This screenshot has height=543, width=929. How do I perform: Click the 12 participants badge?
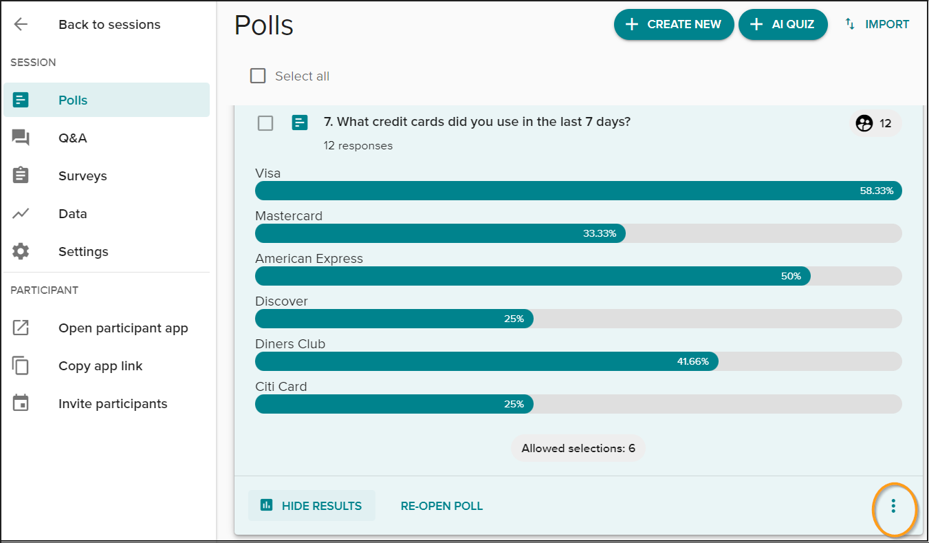coord(874,123)
